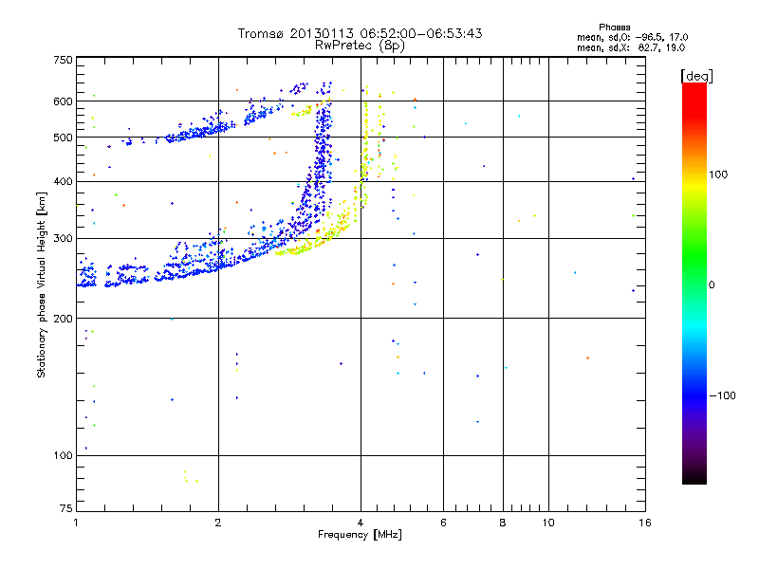Click the y-axis tick label '200'

coord(63,319)
